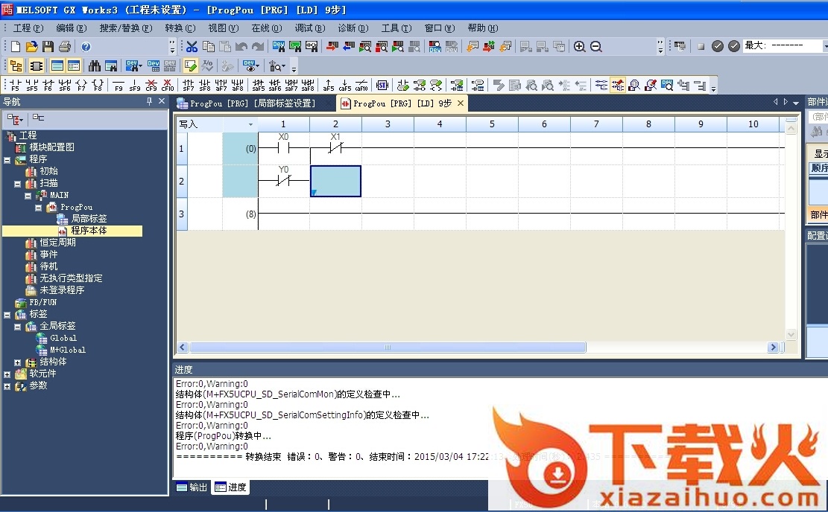
Task: Insert horizontal line with F9 icon
Action: pyautogui.click(x=118, y=85)
